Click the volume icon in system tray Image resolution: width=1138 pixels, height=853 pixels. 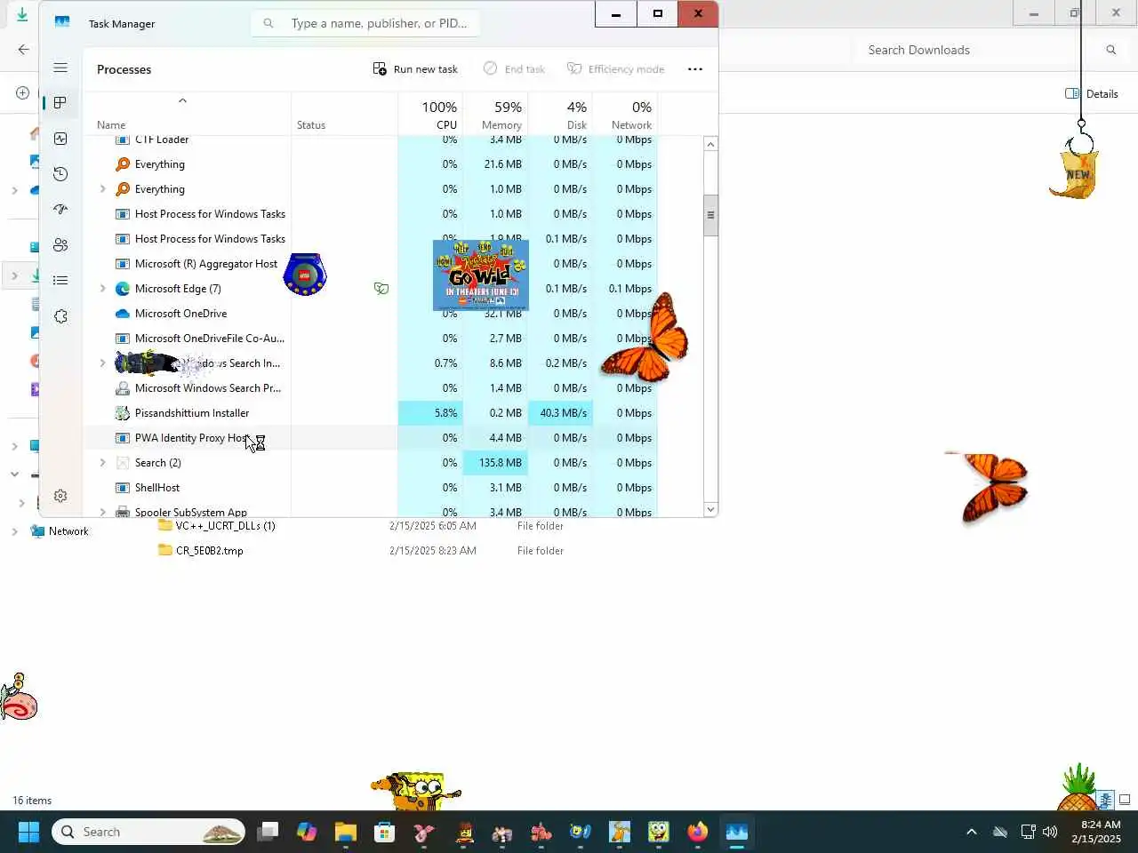click(x=1050, y=832)
